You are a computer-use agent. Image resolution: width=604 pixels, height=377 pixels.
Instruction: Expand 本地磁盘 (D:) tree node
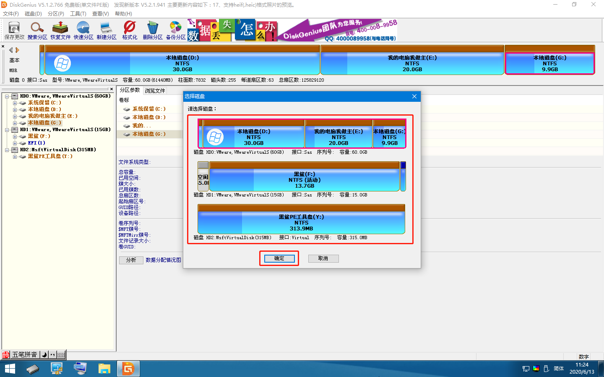pyautogui.click(x=15, y=110)
